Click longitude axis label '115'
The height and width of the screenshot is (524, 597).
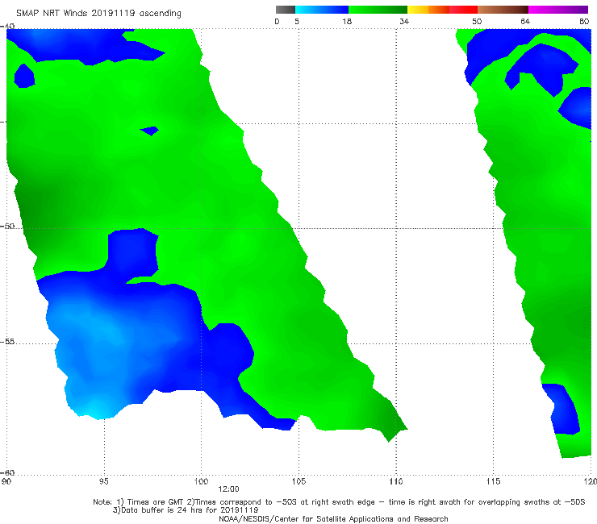point(494,482)
